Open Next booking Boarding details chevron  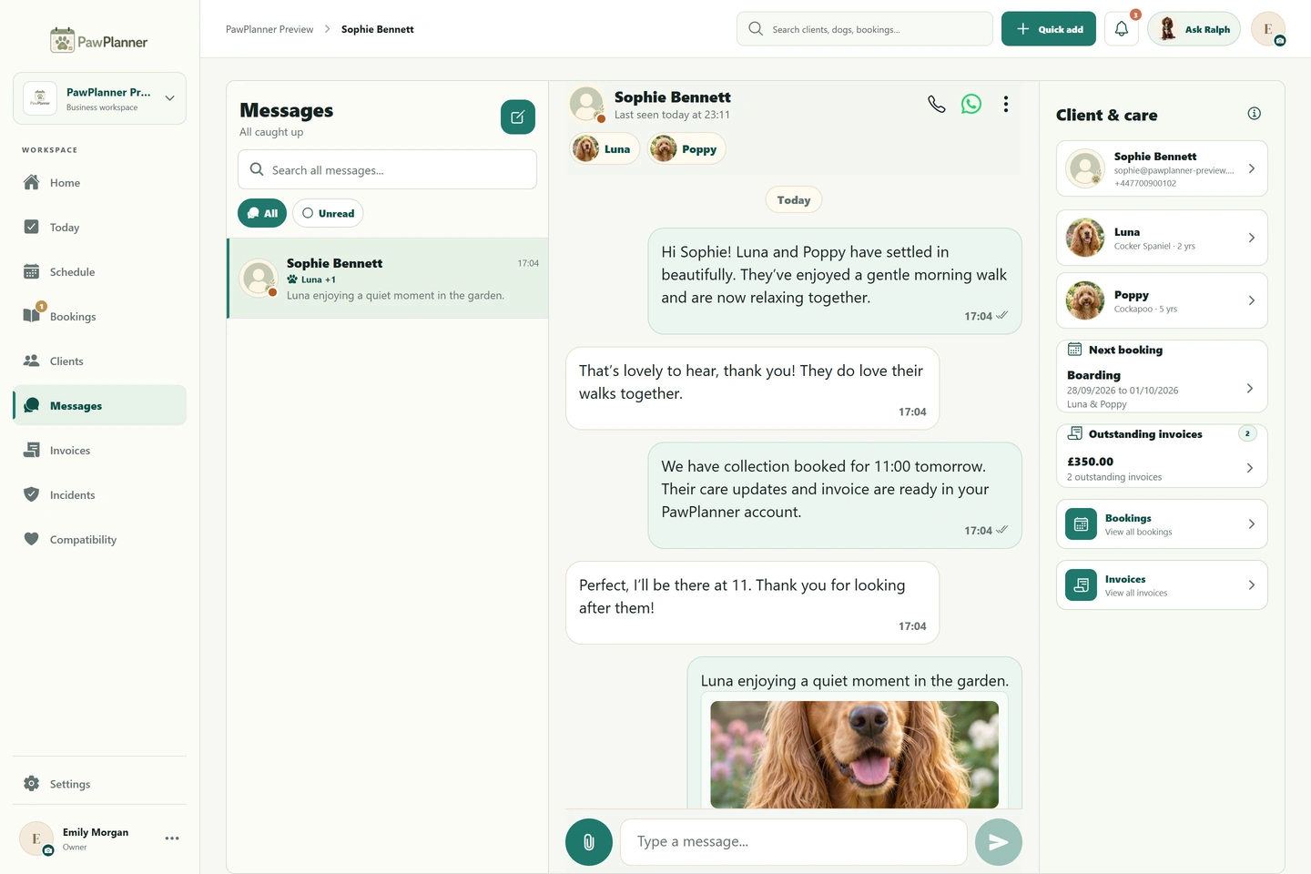point(1250,388)
